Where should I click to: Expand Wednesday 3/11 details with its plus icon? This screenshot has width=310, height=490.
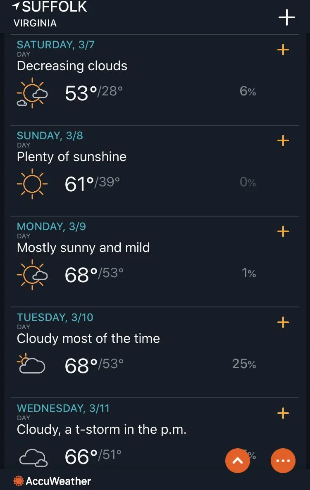point(283,413)
